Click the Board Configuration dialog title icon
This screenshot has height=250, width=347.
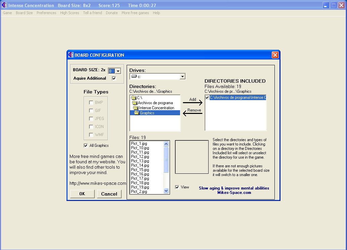click(71, 55)
